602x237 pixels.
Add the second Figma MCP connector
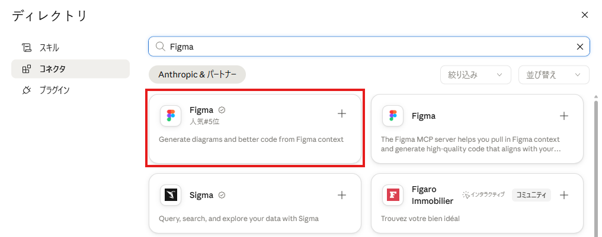[563, 116]
